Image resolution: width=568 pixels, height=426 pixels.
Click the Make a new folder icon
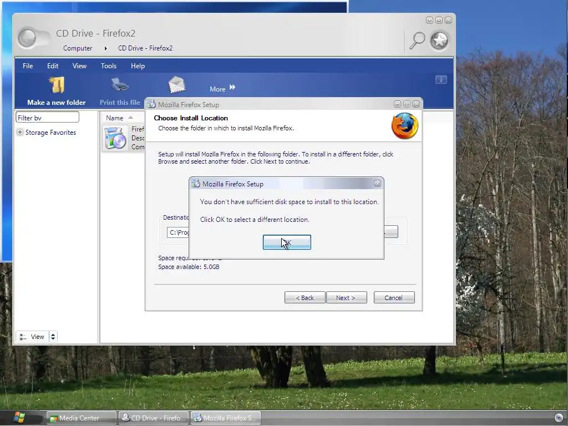pos(57,85)
